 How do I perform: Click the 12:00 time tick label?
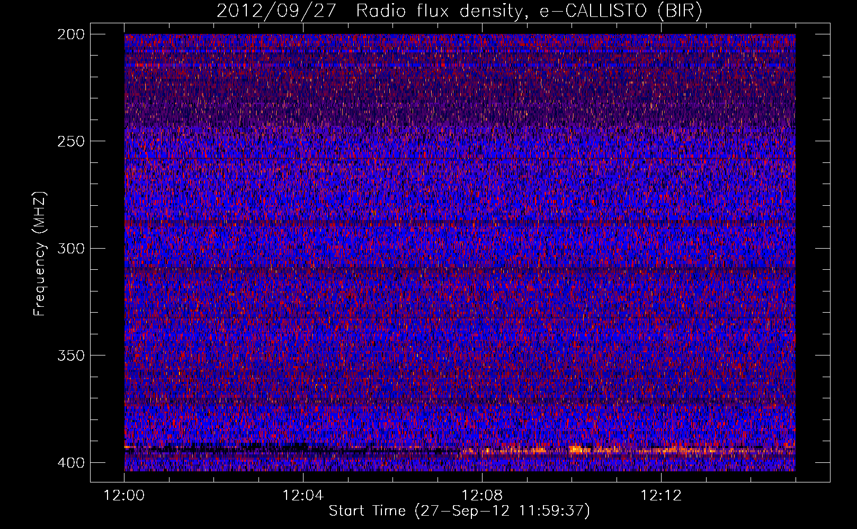tap(124, 496)
